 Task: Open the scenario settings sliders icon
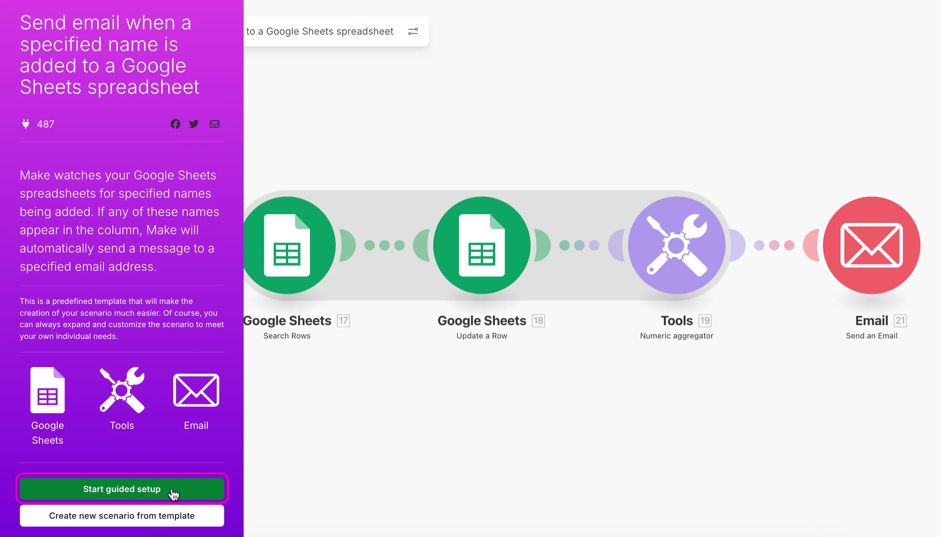413,31
